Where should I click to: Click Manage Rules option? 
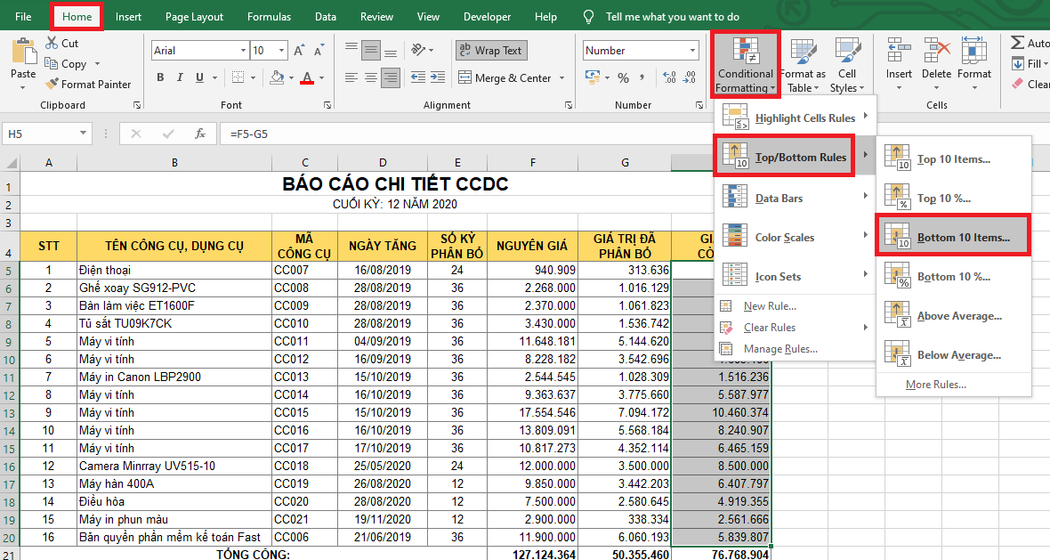click(x=780, y=349)
